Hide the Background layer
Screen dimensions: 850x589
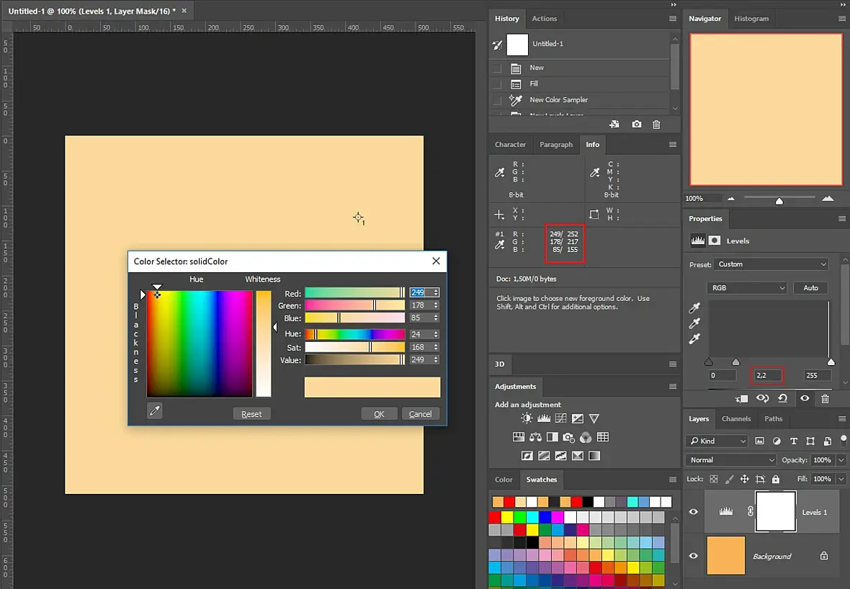click(x=694, y=556)
